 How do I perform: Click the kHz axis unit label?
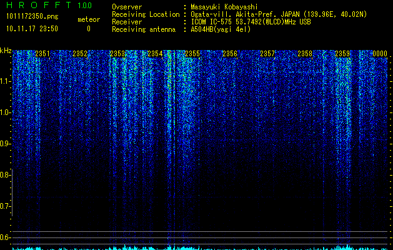point(6,51)
